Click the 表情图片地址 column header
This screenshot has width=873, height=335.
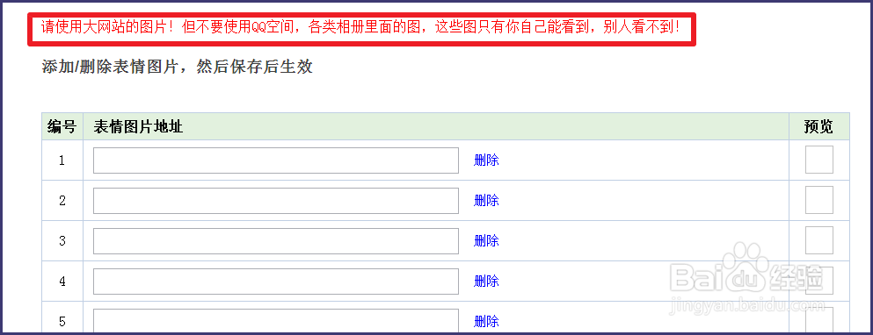(138, 127)
